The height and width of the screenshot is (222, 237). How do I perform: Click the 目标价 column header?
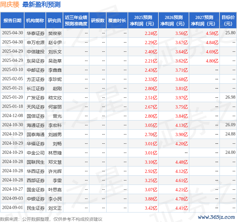(228, 21)
